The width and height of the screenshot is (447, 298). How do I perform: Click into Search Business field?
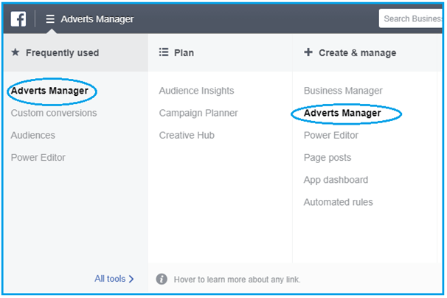pyautogui.click(x=411, y=19)
